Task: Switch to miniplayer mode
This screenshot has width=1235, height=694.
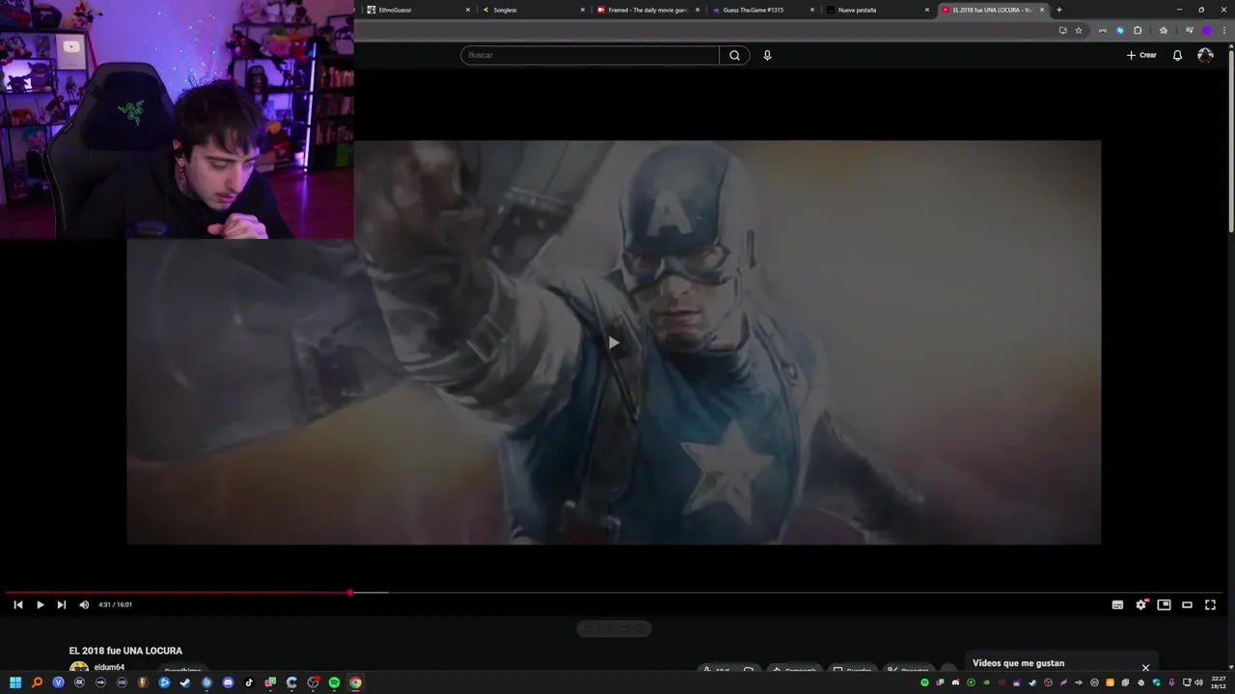Action: [x=1165, y=604]
